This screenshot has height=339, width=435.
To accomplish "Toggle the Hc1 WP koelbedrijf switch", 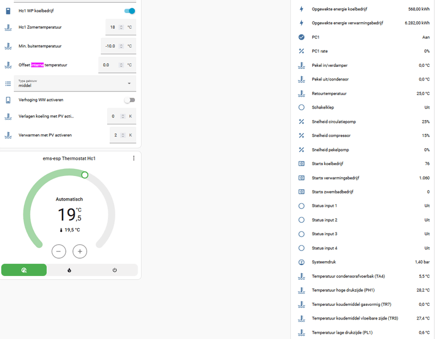I will (x=129, y=11).
